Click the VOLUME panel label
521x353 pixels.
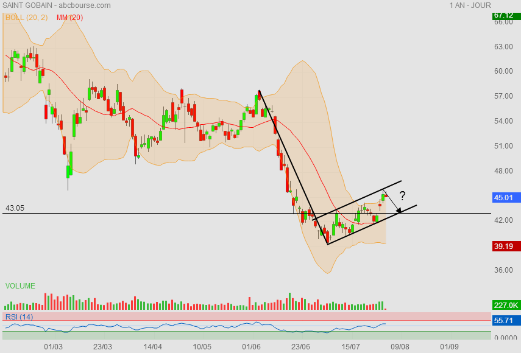20,286
